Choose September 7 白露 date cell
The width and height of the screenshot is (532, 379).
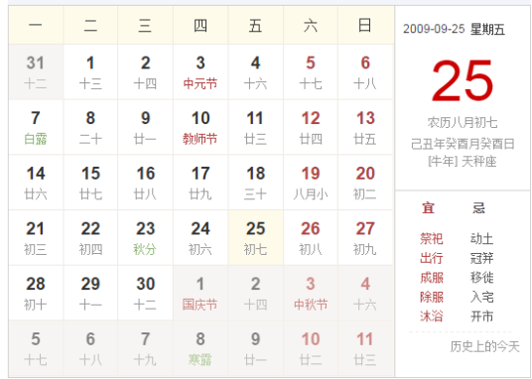click(x=36, y=127)
